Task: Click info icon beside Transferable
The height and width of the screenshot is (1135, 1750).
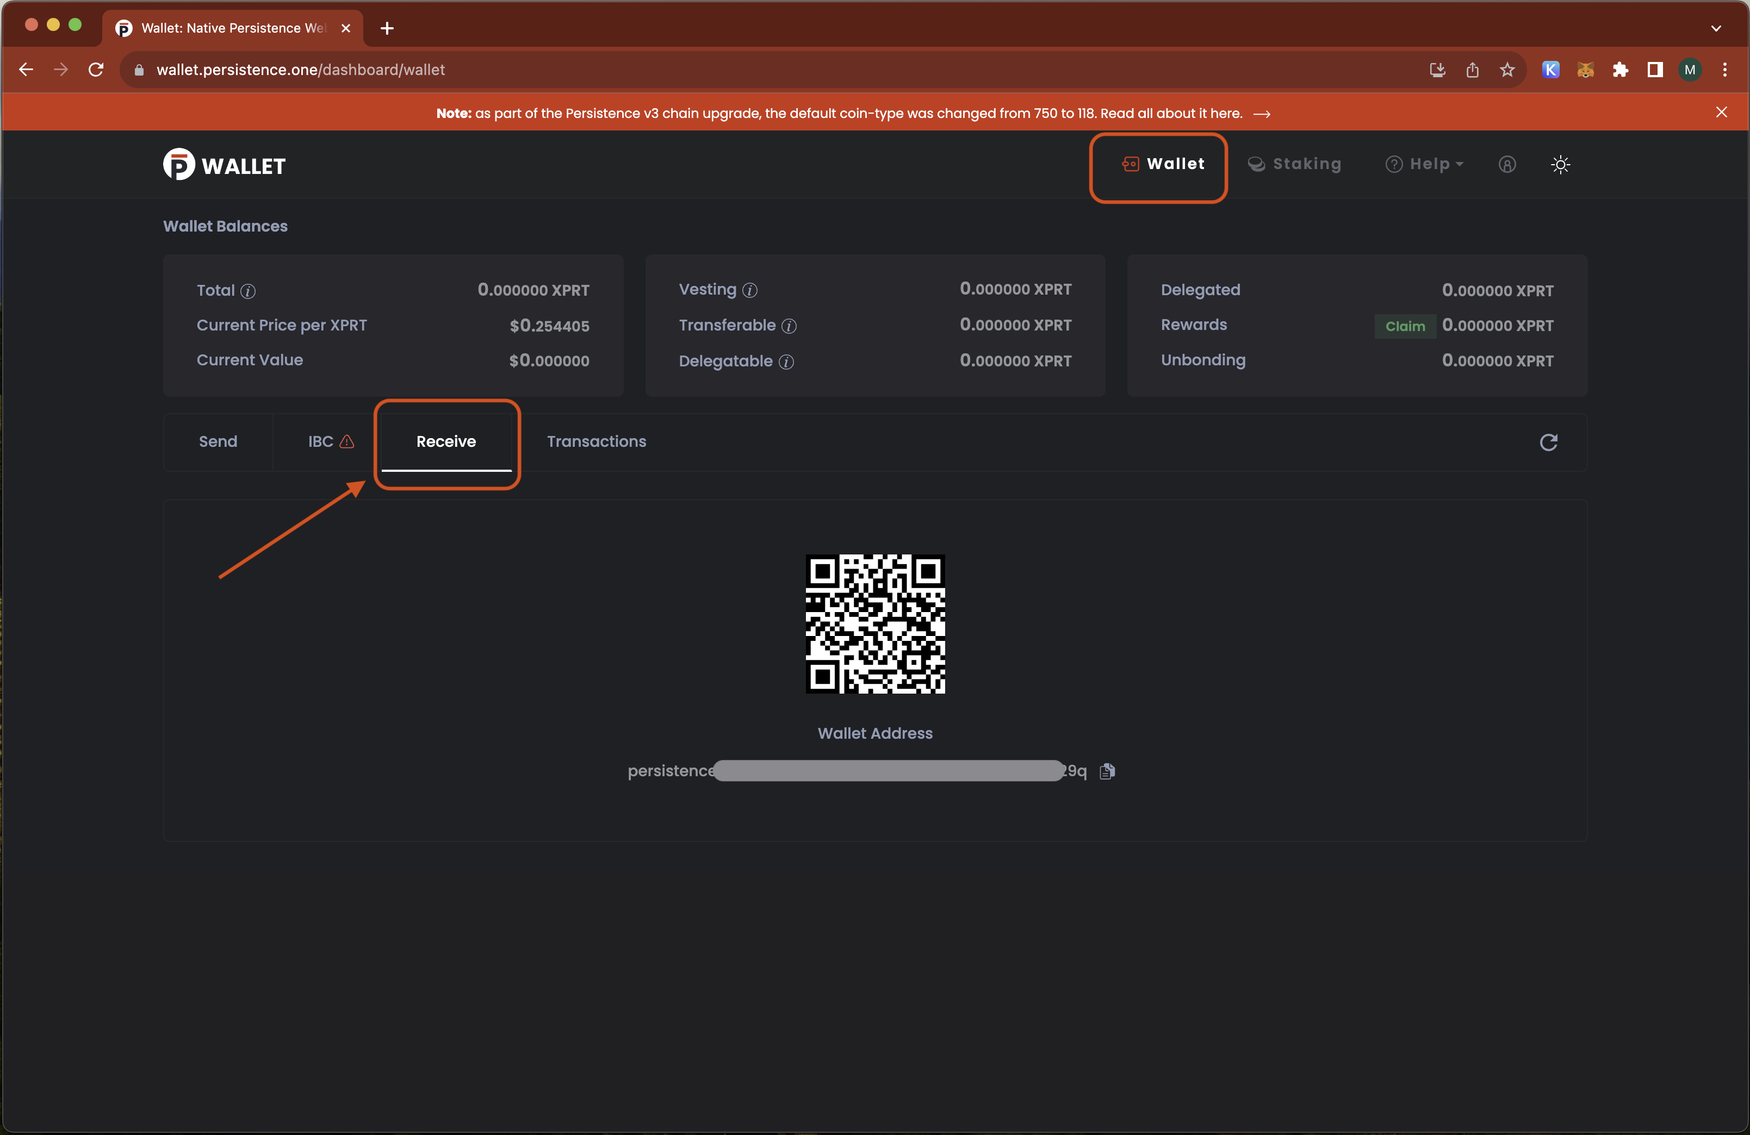Action: coord(789,326)
